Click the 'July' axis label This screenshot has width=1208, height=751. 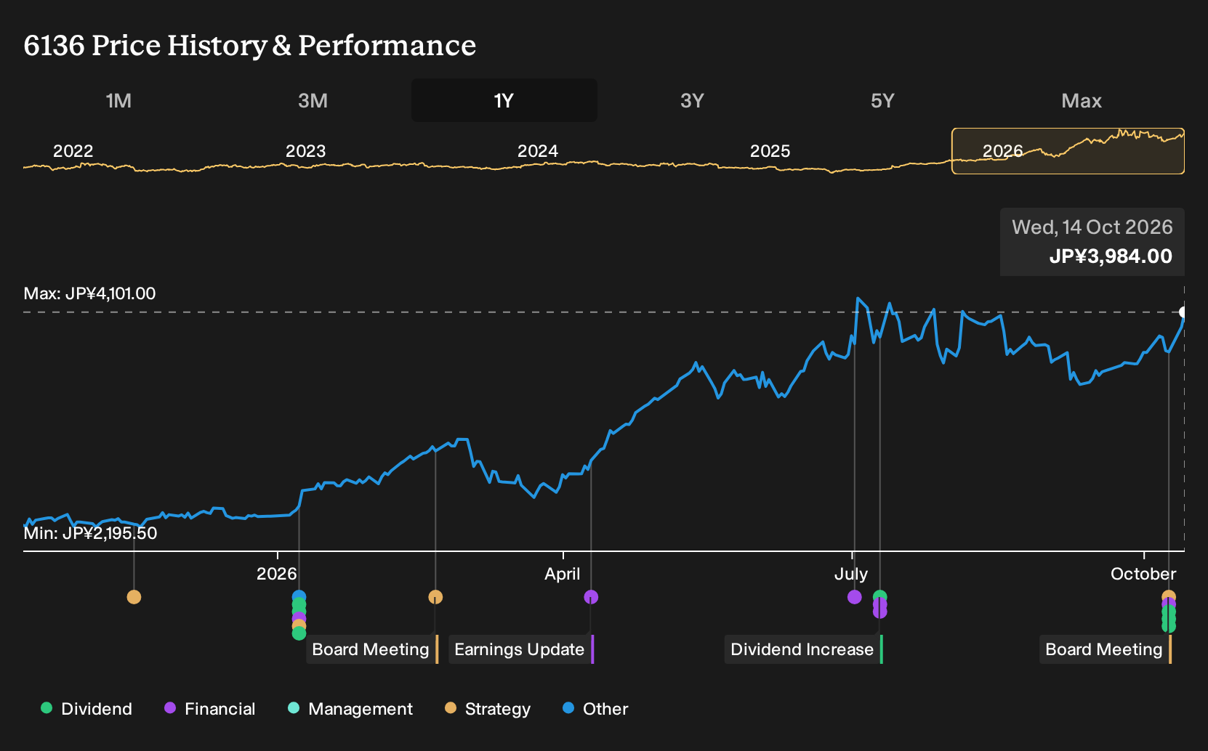pyautogui.click(x=851, y=574)
